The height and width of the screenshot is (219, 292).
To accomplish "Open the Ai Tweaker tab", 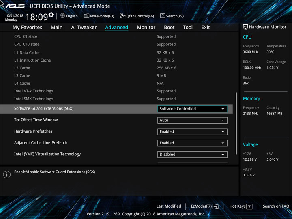I will coord(84,28).
